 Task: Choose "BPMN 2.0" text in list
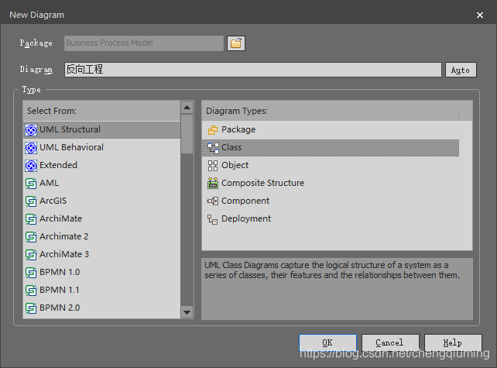(x=60, y=308)
